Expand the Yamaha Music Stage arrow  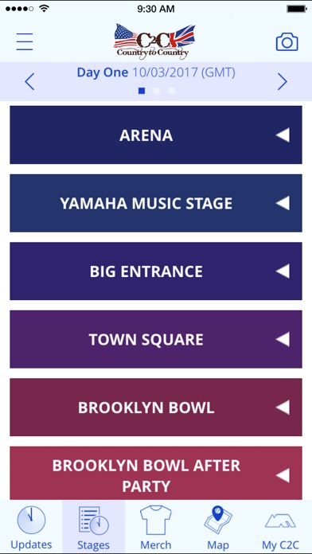tap(283, 203)
